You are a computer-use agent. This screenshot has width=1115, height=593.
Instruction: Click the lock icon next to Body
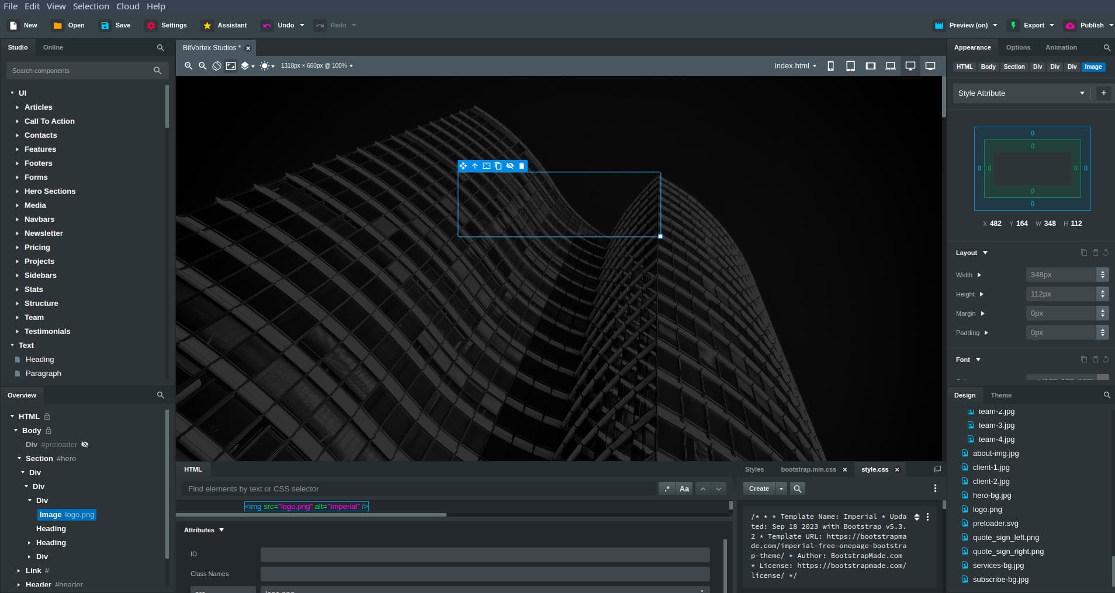49,431
